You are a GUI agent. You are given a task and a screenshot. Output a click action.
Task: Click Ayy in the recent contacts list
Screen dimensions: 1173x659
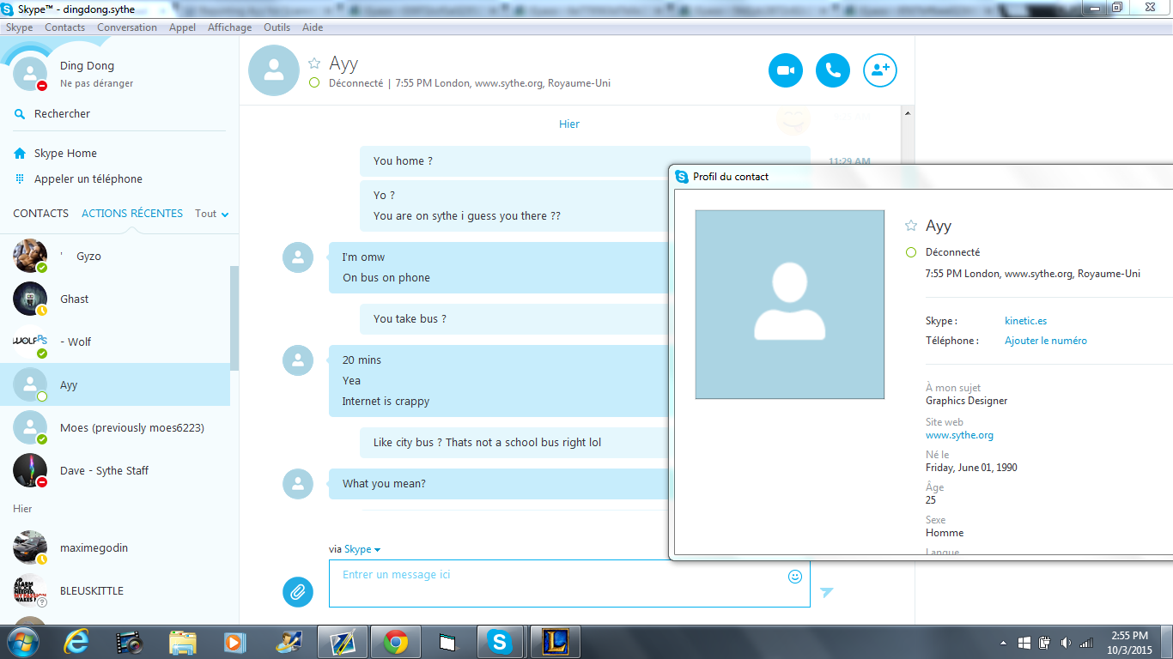pos(115,384)
